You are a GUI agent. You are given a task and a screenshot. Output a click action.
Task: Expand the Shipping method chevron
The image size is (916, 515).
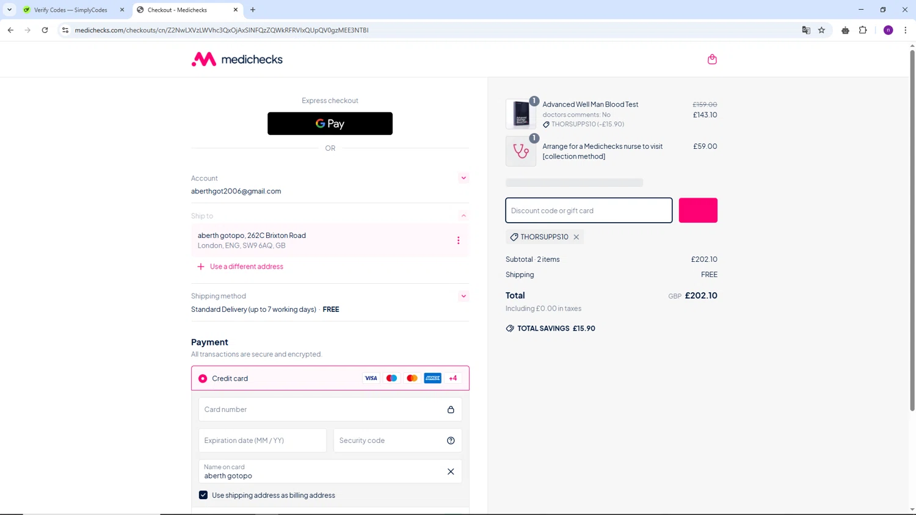click(463, 296)
